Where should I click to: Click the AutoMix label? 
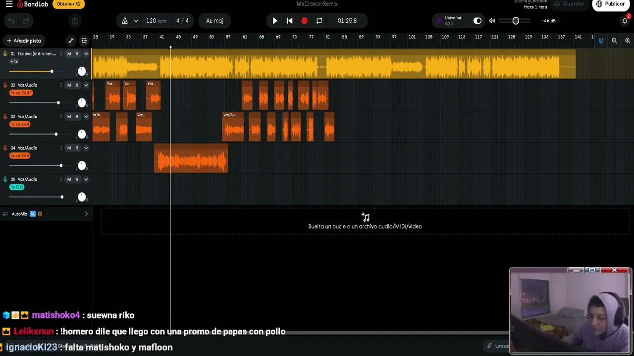coord(19,214)
